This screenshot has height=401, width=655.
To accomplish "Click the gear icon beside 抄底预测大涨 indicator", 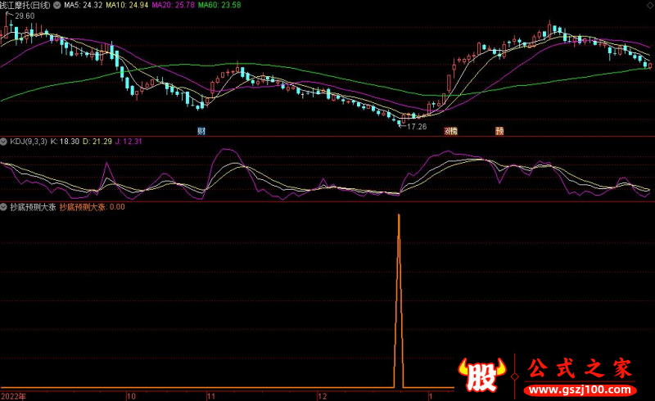I will (x=4, y=207).
